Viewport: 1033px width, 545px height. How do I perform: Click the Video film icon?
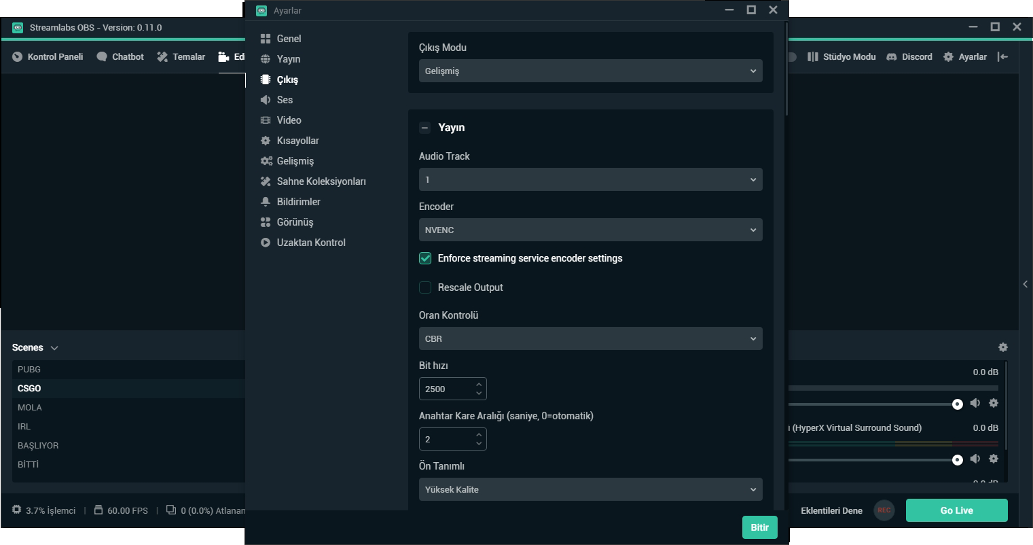coord(266,120)
